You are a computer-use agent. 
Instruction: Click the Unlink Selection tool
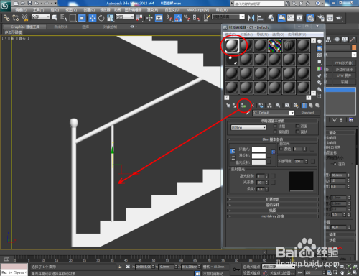pos(16,18)
